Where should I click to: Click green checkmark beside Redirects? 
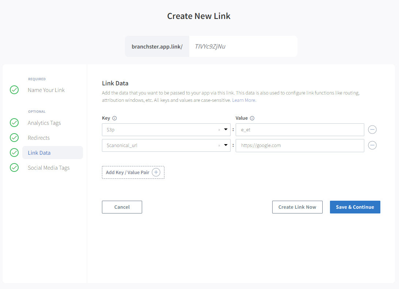tap(14, 138)
